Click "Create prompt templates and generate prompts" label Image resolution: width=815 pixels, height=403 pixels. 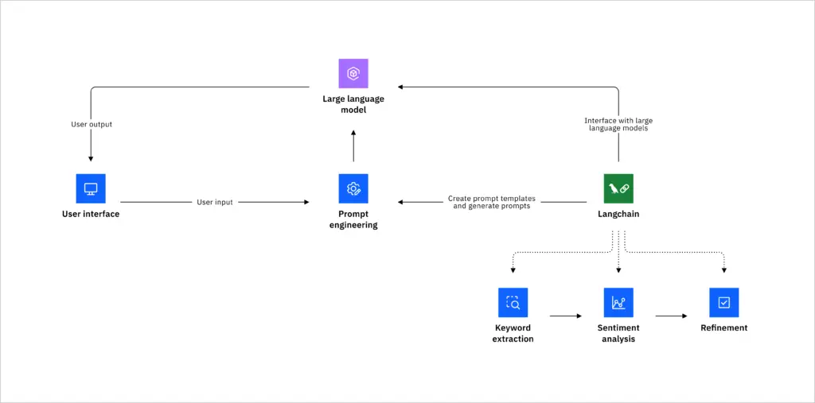(492, 202)
